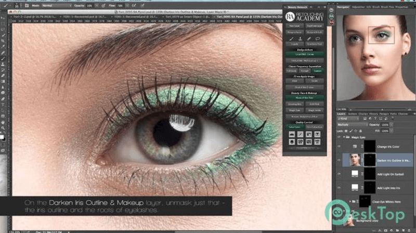Click the create new group folder icon
Screen dimensions: 416x233
(x=397, y=230)
